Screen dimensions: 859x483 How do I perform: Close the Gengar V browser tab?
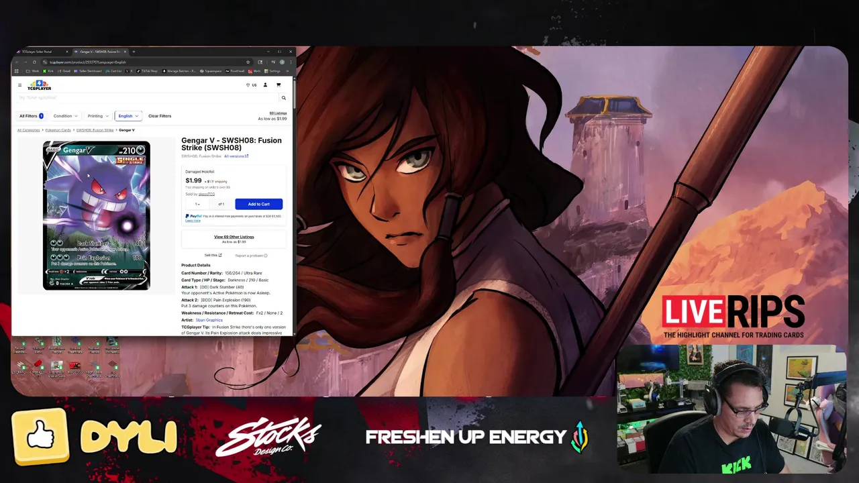click(125, 52)
